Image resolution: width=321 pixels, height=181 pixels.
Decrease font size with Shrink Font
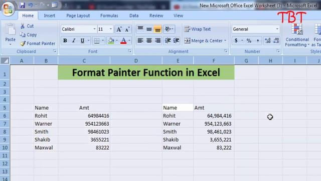(x=127, y=29)
